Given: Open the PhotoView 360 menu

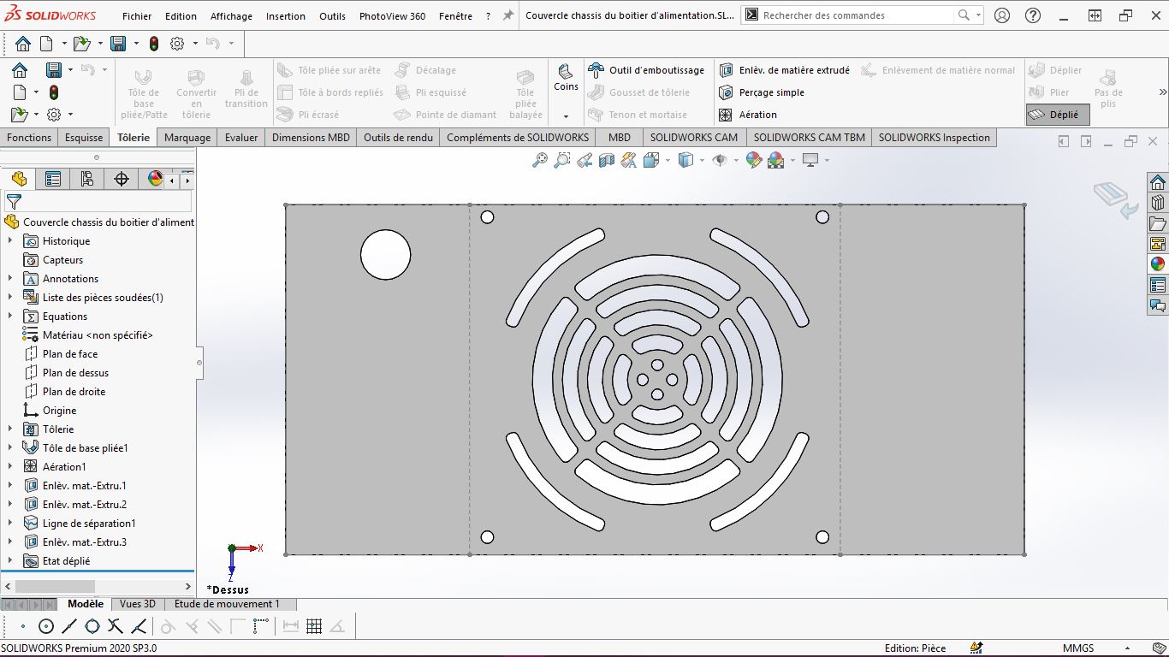Looking at the screenshot, I should [x=392, y=16].
